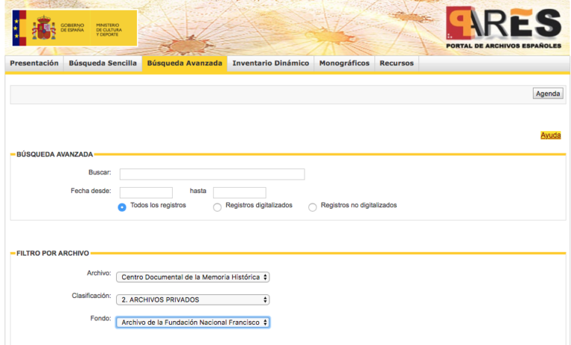Screen dimensions: 571x345
Task: Expand the Clasificación dropdown menu
Action: point(192,300)
